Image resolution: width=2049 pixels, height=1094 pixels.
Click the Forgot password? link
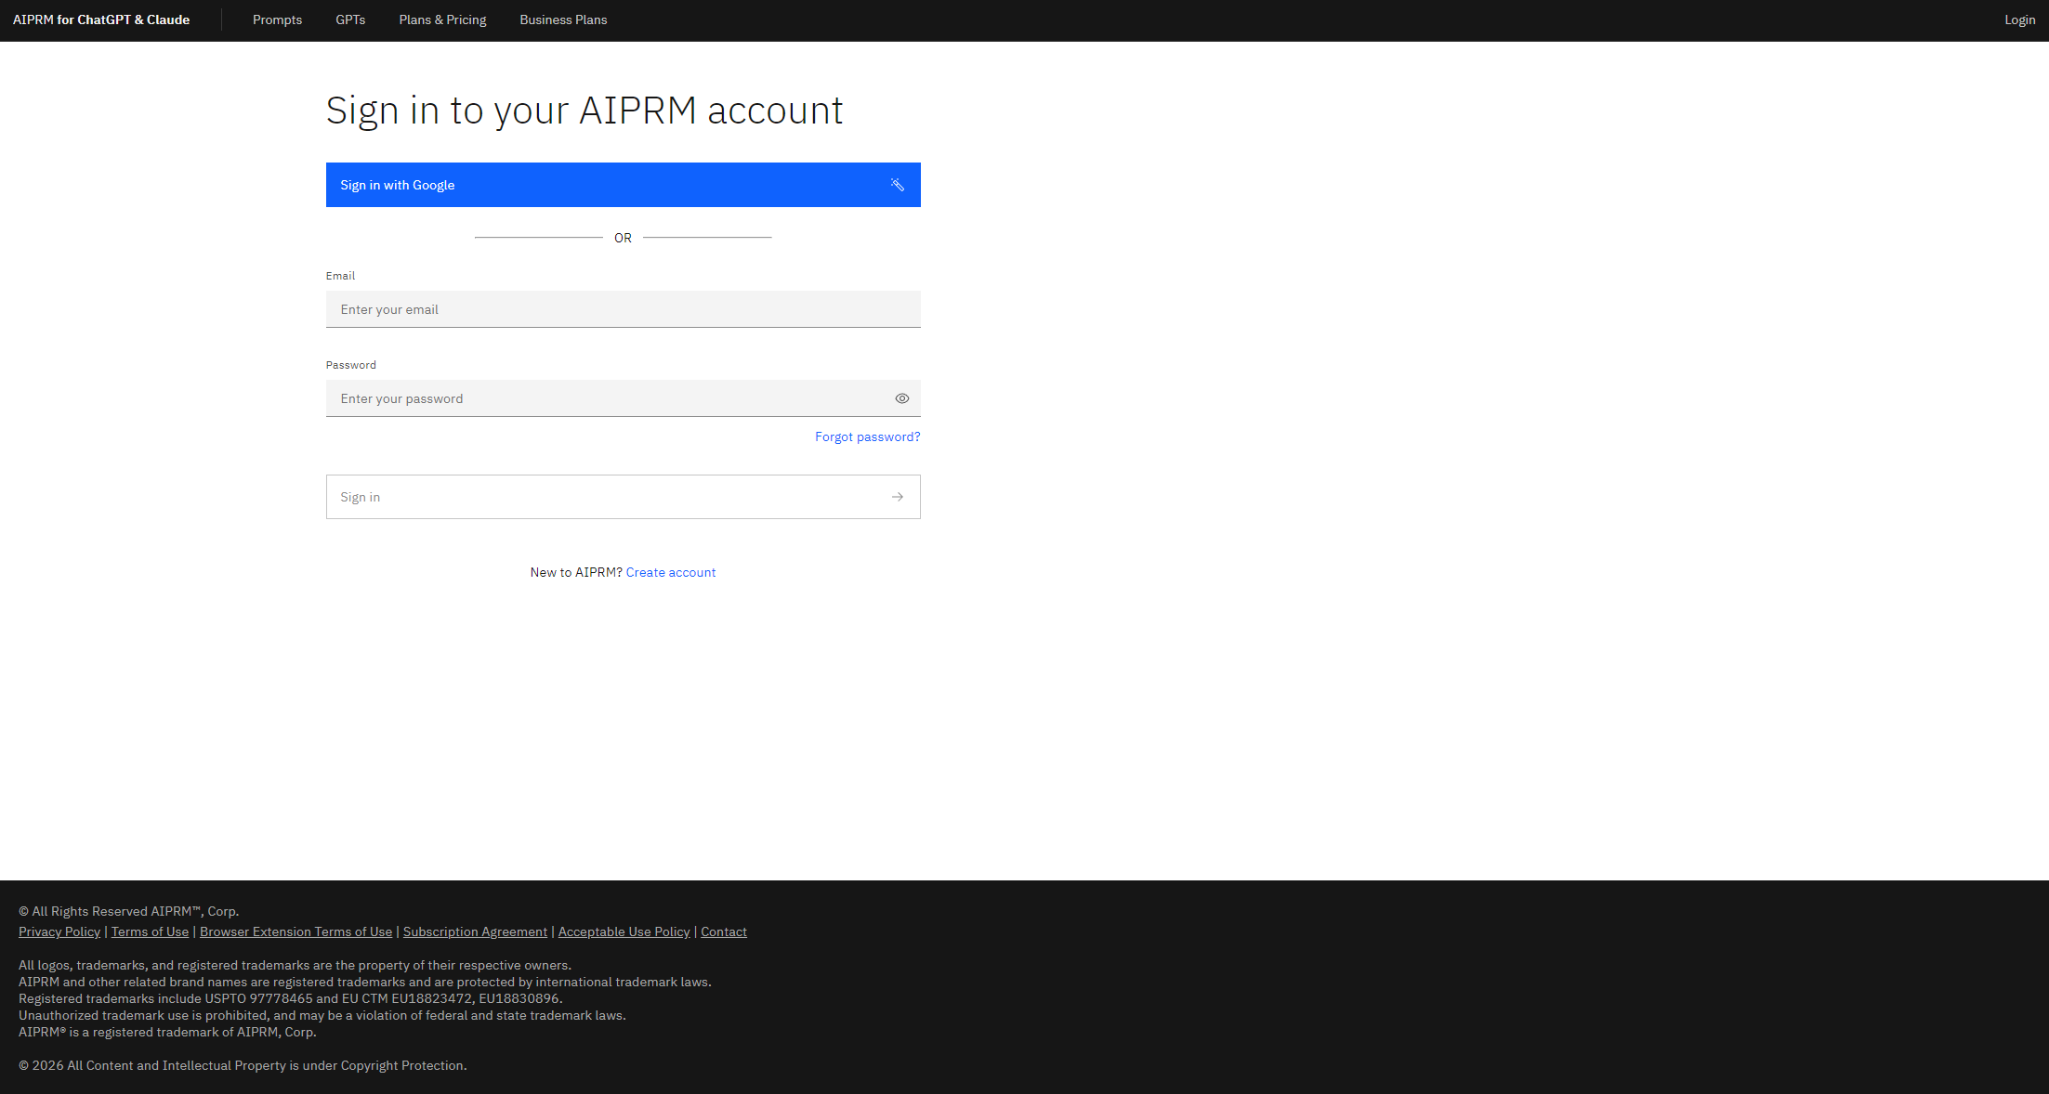(x=867, y=436)
